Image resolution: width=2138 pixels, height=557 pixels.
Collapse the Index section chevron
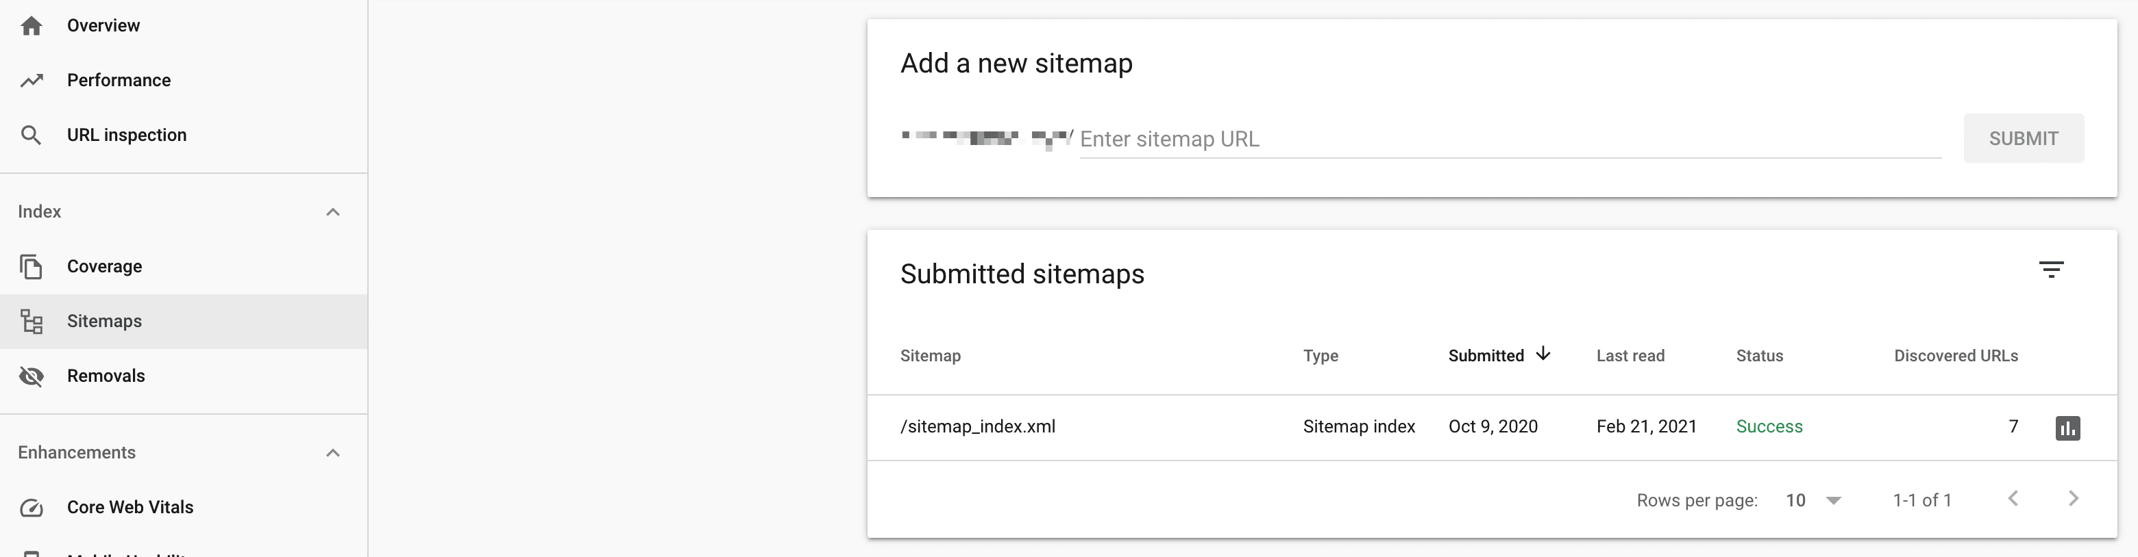point(333,212)
